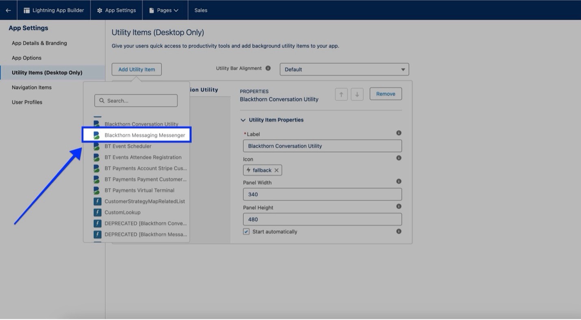Show info tooltip for Start automatically

(399, 231)
